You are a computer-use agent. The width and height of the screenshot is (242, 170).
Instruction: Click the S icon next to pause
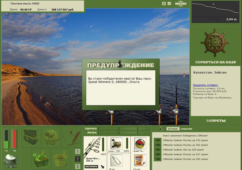click(x=169, y=3)
